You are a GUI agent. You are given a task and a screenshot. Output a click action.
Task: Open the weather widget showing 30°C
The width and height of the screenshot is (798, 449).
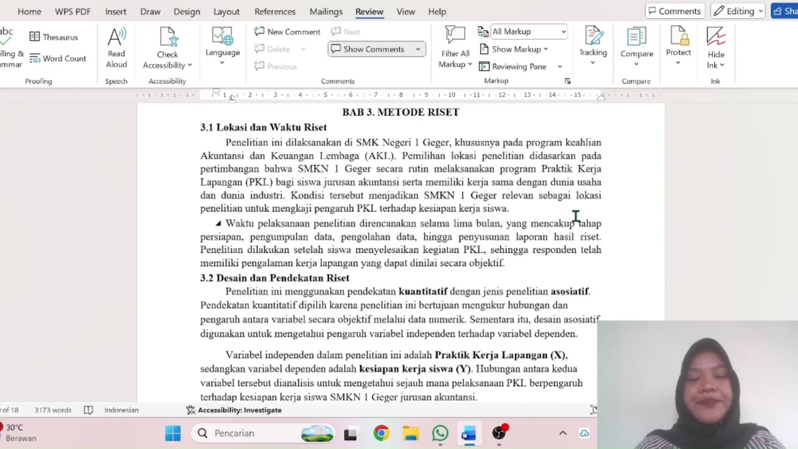pyautogui.click(x=19, y=433)
